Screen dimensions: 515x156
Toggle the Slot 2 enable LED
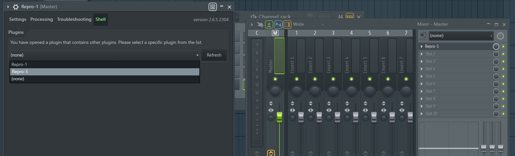pyautogui.click(x=503, y=54)
